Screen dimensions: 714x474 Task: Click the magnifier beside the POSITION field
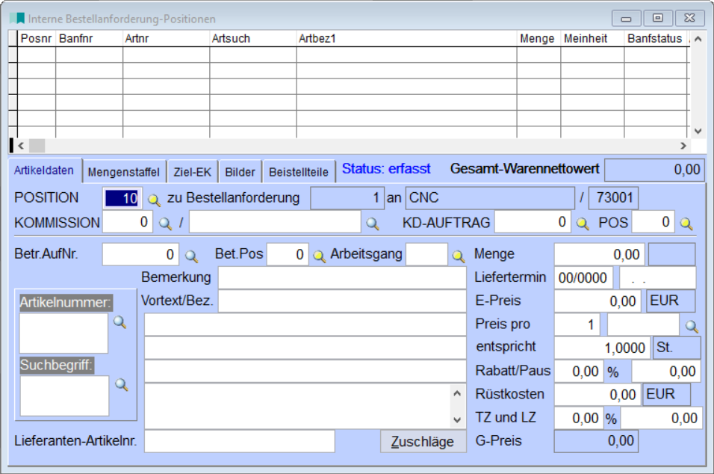click(x=154, y=200)
